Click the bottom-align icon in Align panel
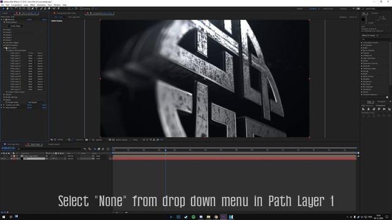 click(x=390, y=109)
